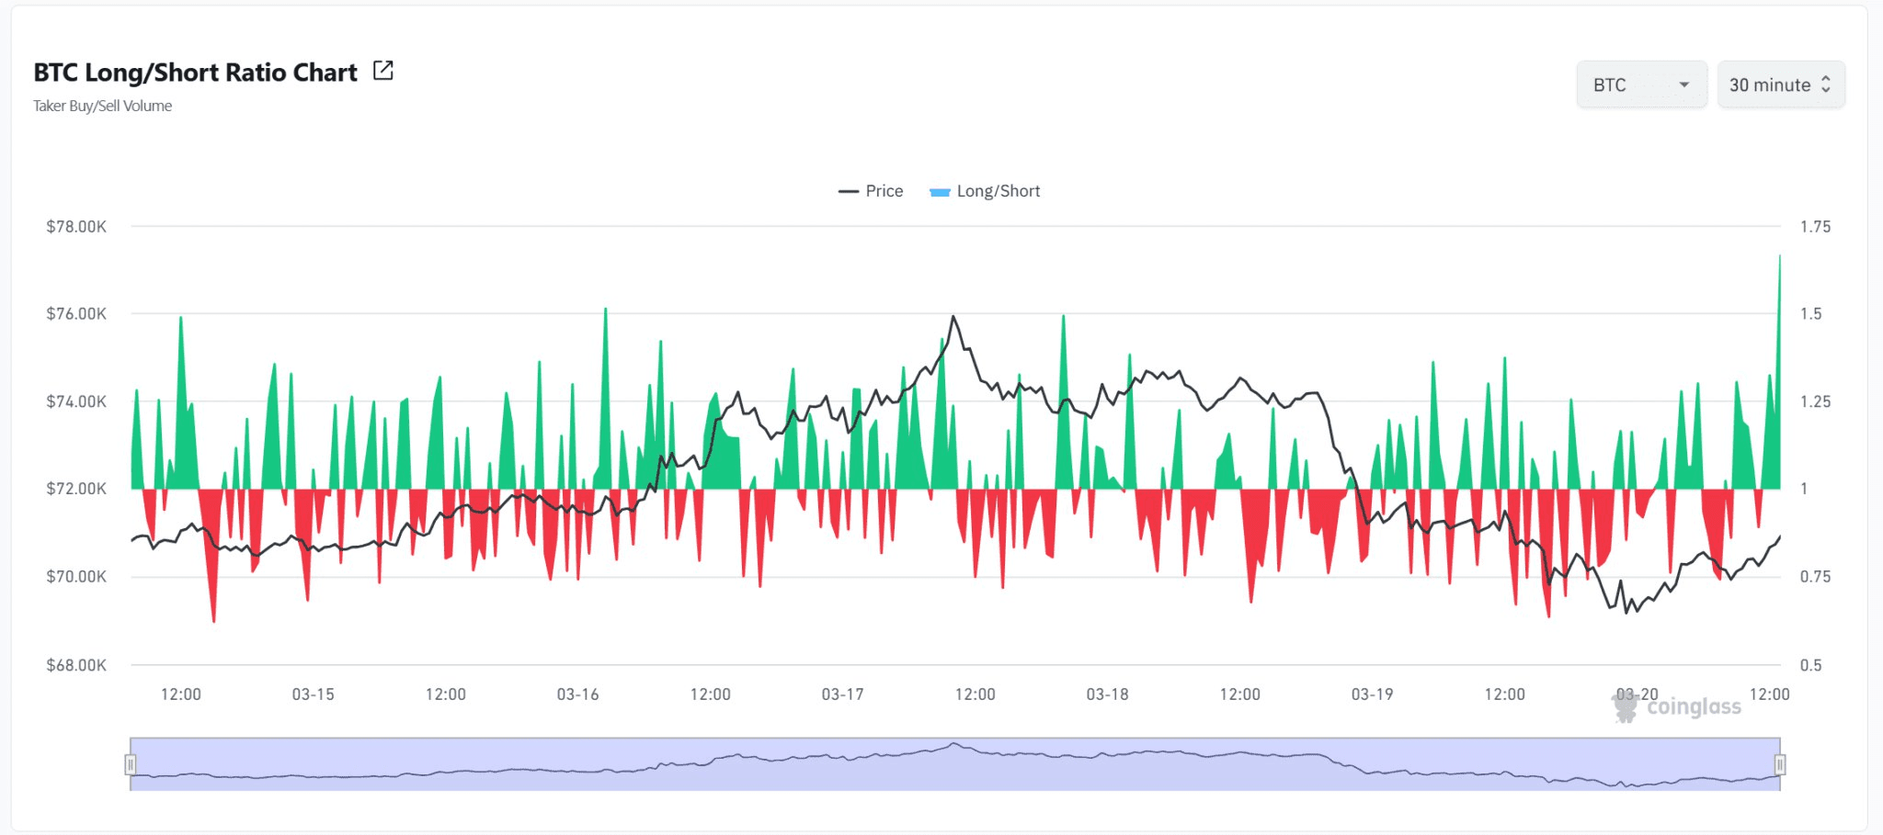Viewport: 1883px width, 835px height.
Task: Click the BTC Long/Short Ratio Chart title
Action: pyautogui.click(x=195, y=73)
